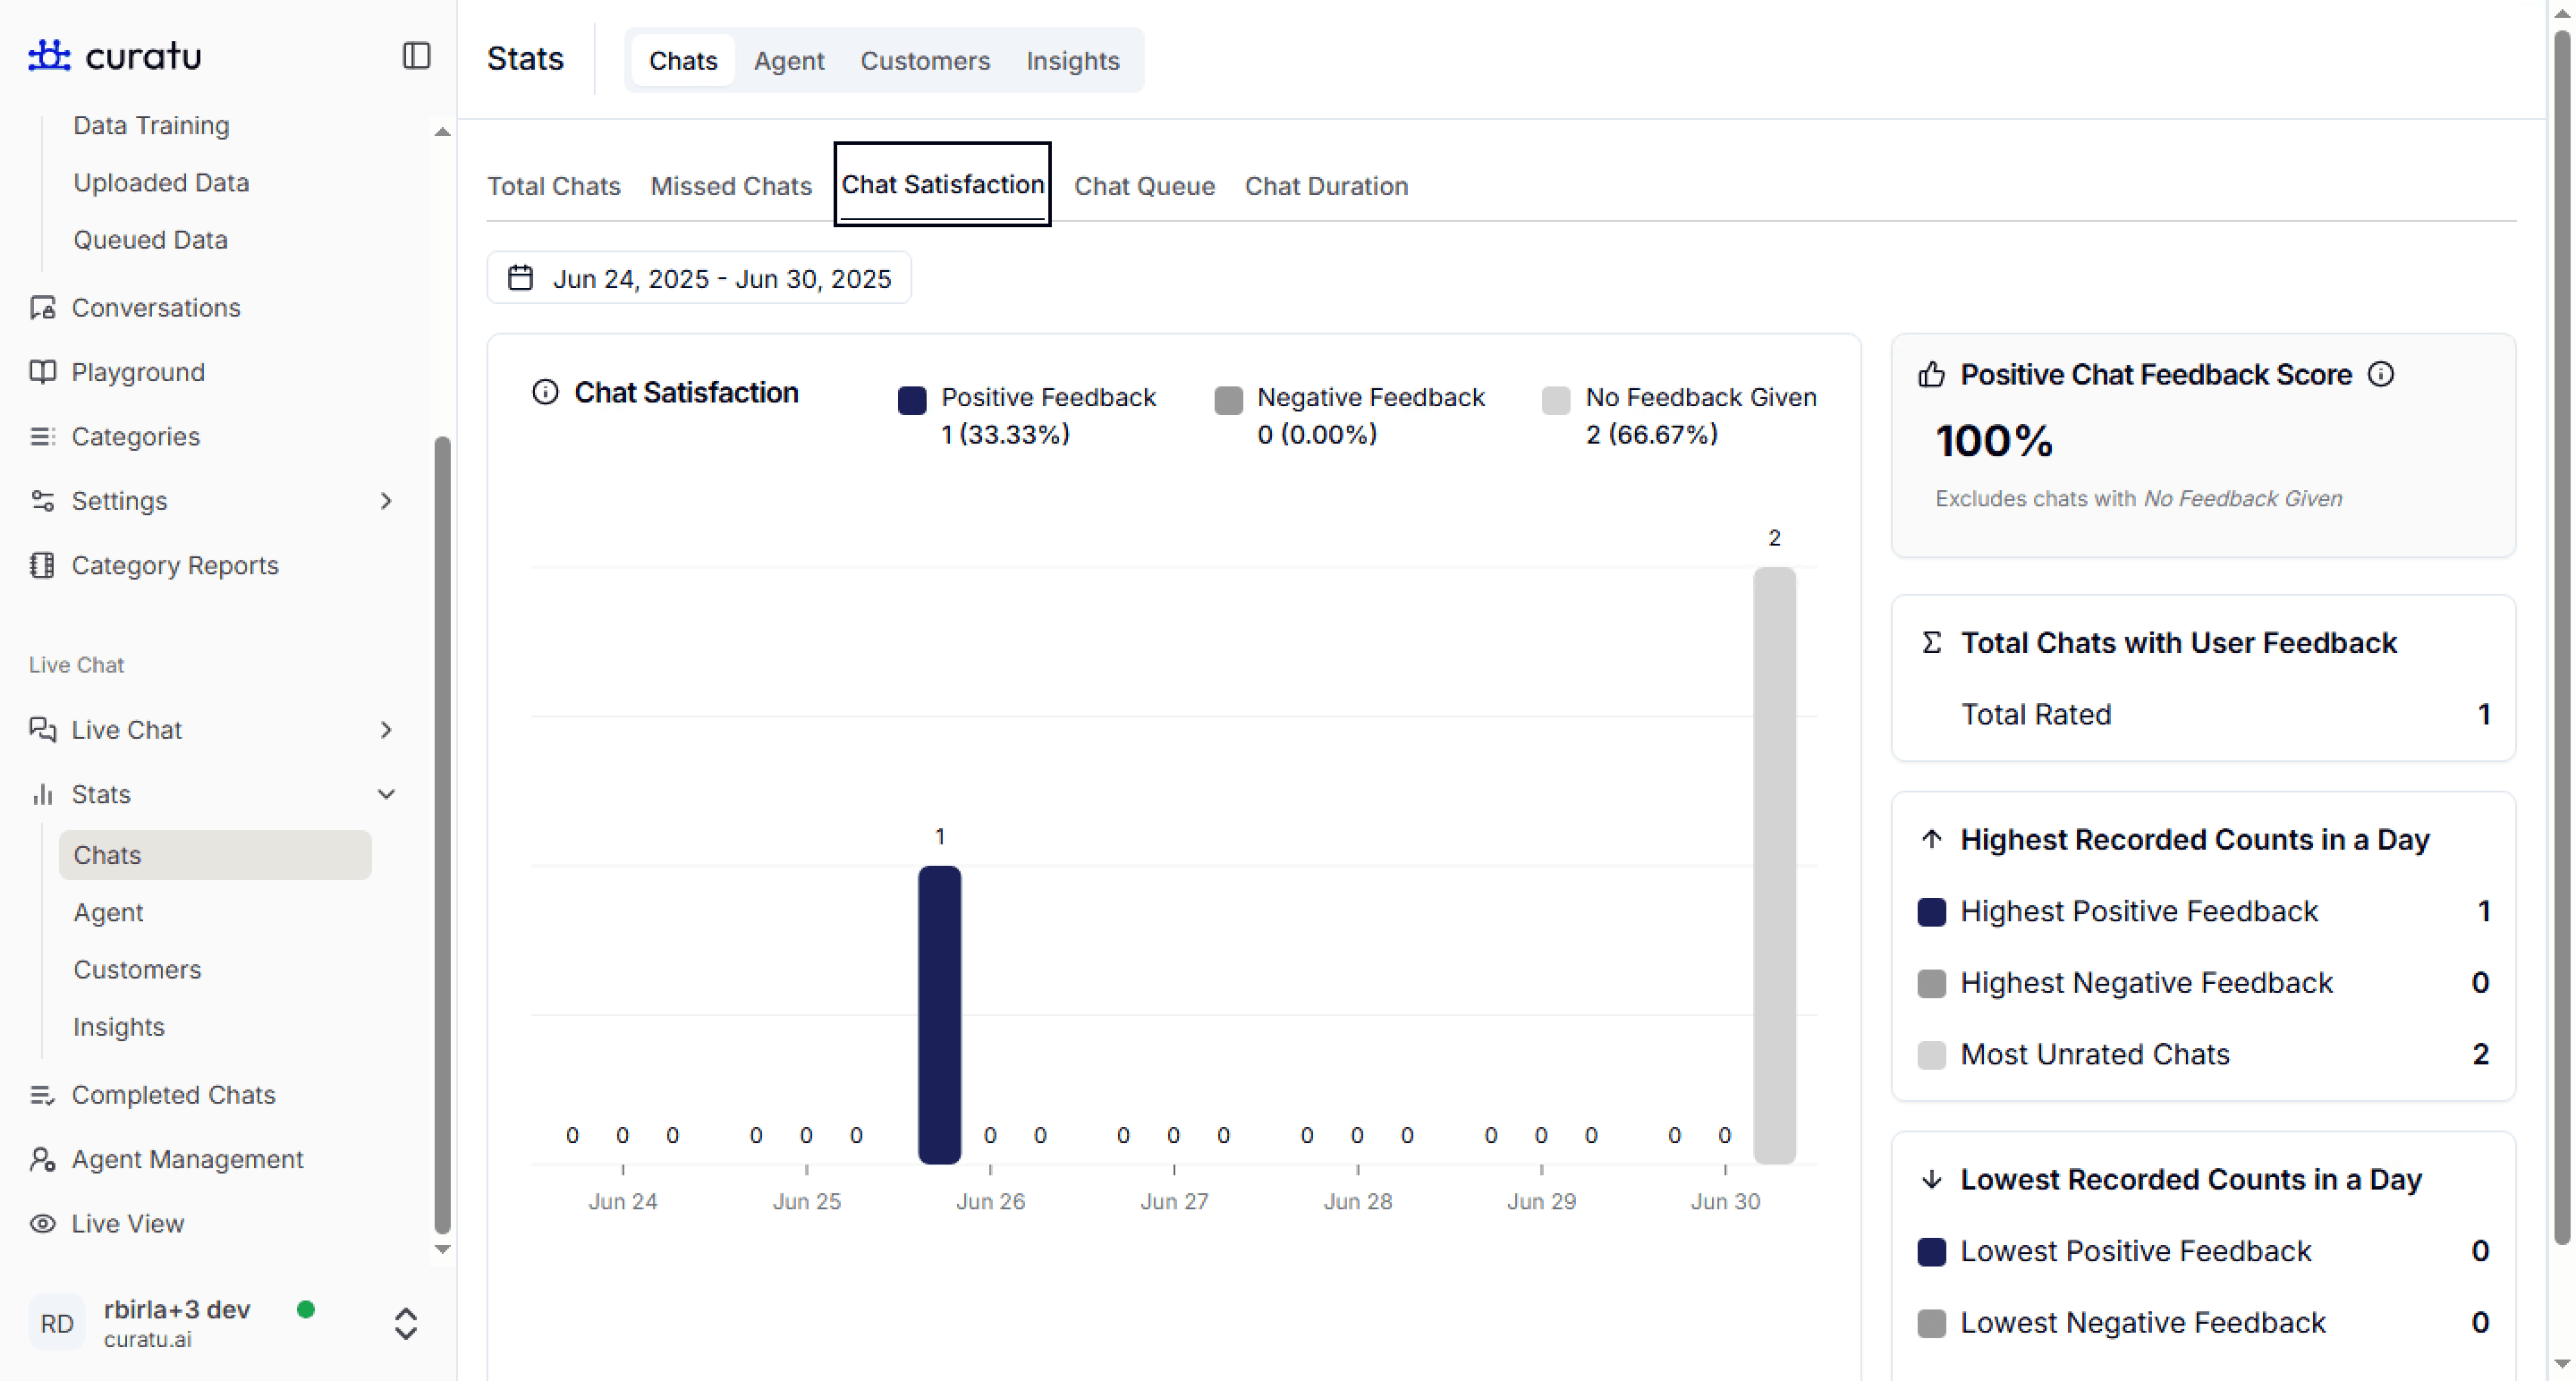Open the Insights item under Stats
This screenshot has height=1381, width=2576.
[x=119, y=1026]
